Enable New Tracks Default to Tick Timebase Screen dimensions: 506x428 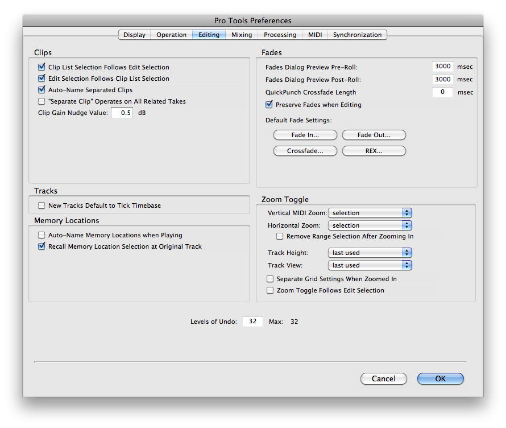(42, 205)
